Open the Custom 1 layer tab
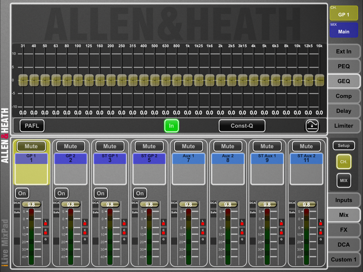Viewport: 363px width, 272px height. [344, 260]
